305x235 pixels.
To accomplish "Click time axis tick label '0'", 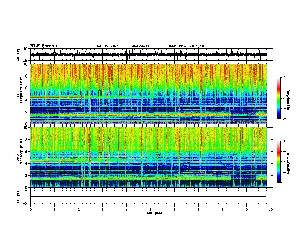I will [30, 210].
